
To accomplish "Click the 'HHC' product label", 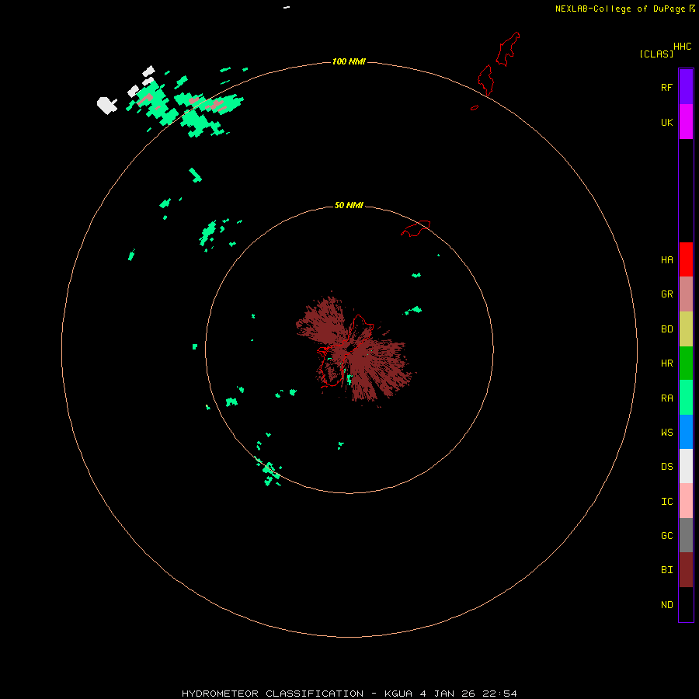I will click(683, 47).
